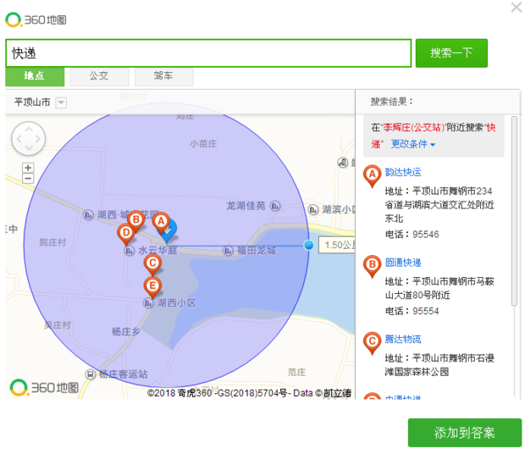
Task: Switch to the 地点 tab
Action: tap(35, 76)
